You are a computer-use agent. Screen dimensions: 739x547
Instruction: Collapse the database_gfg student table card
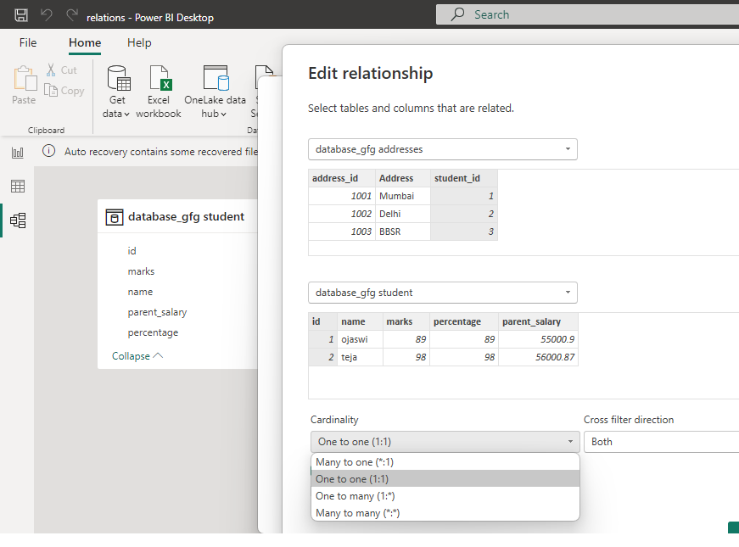pyautogui.click(x=137, y=356)
